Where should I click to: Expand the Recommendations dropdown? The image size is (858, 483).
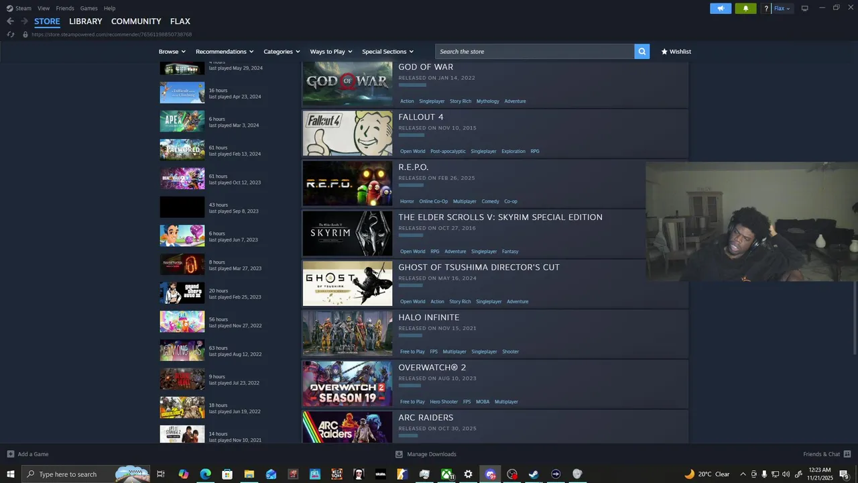[x=225, y=52]
